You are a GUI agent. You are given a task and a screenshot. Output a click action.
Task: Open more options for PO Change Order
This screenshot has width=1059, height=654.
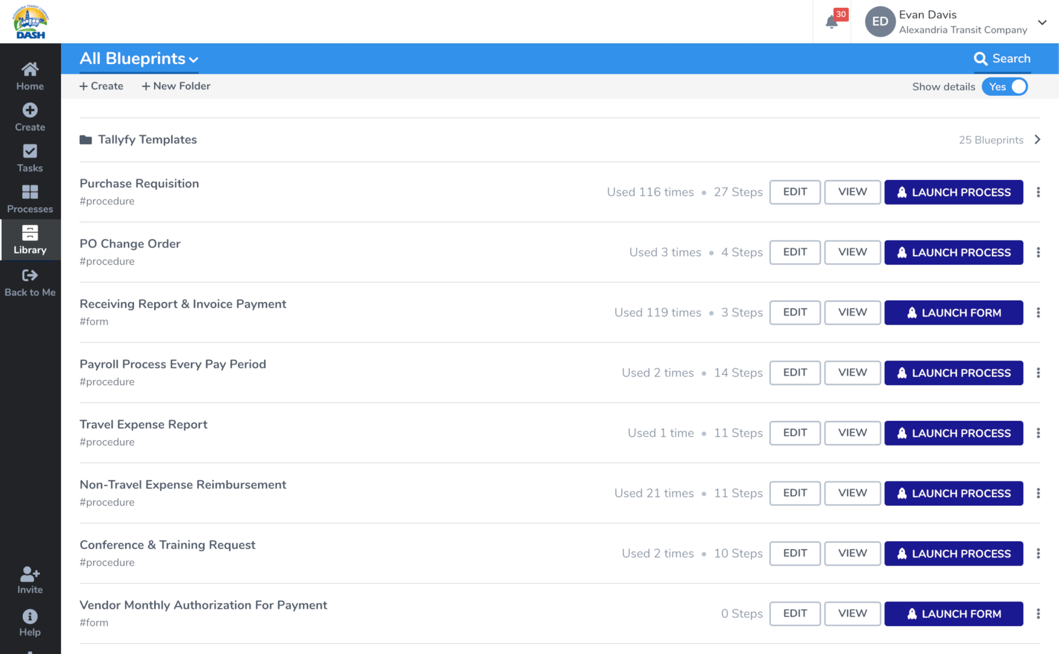1038,253
